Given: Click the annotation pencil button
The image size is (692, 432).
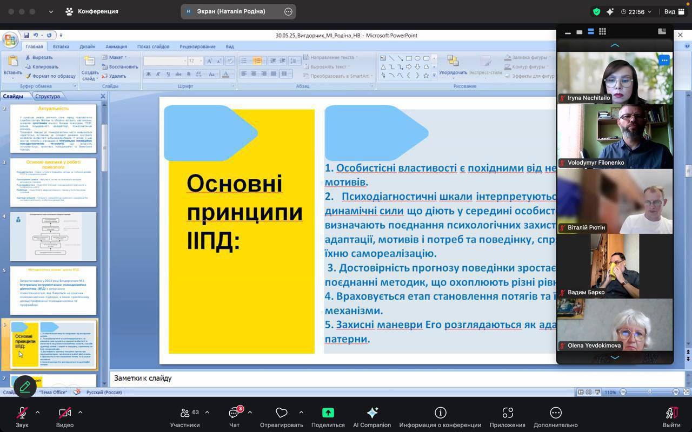Looking at the screenshot, I should (25, 387).
